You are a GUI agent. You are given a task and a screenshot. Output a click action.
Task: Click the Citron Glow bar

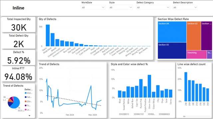pyautogui.click(x=149, y=86)
